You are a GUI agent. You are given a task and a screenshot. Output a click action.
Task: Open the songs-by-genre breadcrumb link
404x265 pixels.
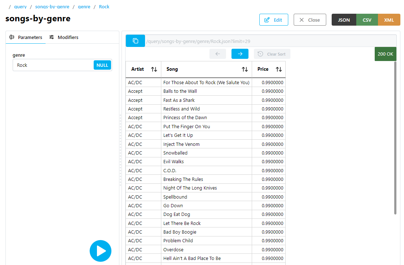pos(52,7)
